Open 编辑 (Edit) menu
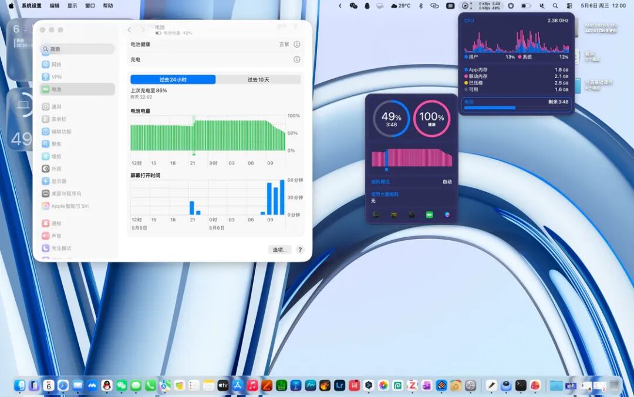634x397 pixels. 55,6
